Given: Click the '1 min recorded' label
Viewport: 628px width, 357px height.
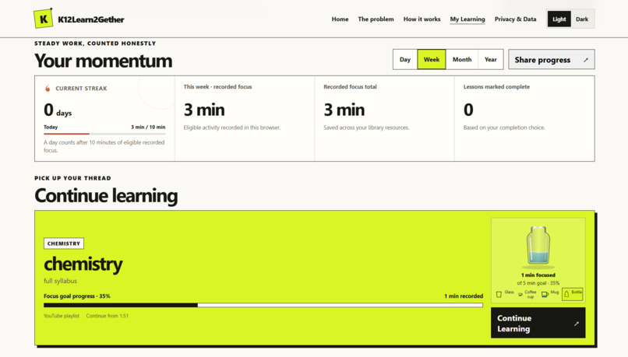Looking at the screenshot, I should [x=464, y=296].
